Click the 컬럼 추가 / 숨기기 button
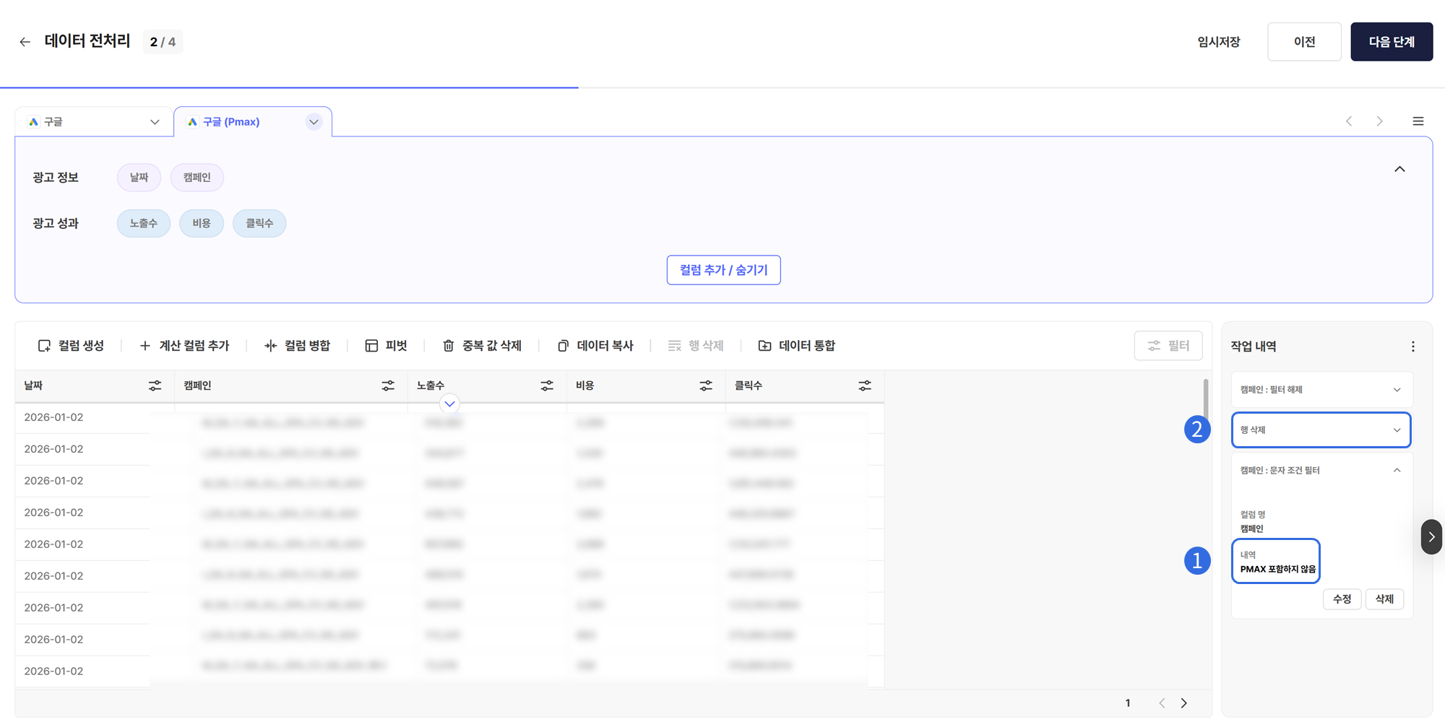Image resolution: width=1445 pixels, height=727 pixels. click(723, 270)
